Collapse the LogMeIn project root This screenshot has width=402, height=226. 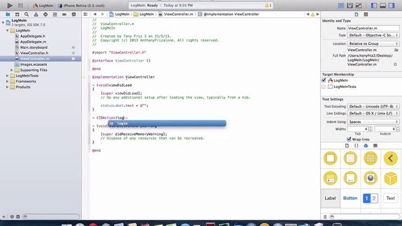coord(3,23)
